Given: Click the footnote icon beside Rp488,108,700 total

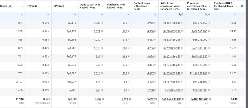Looking at the screenshot, I should pos(210,99).
